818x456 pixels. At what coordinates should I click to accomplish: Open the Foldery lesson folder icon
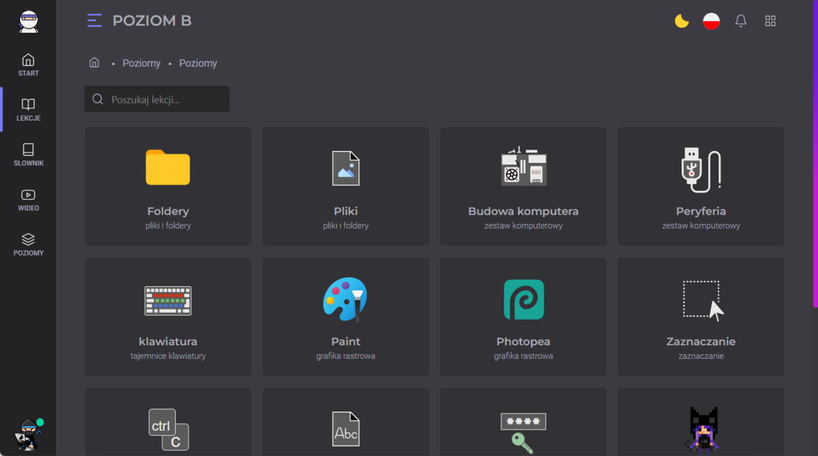tap(168, 168)
